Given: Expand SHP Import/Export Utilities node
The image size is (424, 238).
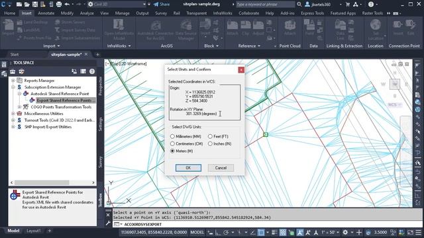Looking at the screenshot, I should click(x=13, y=127).
